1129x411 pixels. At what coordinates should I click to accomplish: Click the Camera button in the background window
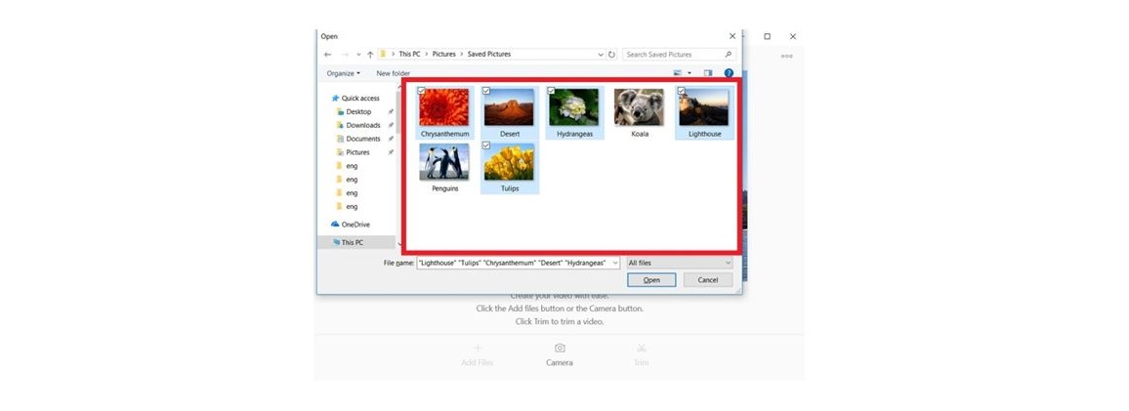(x=560, y=354)
